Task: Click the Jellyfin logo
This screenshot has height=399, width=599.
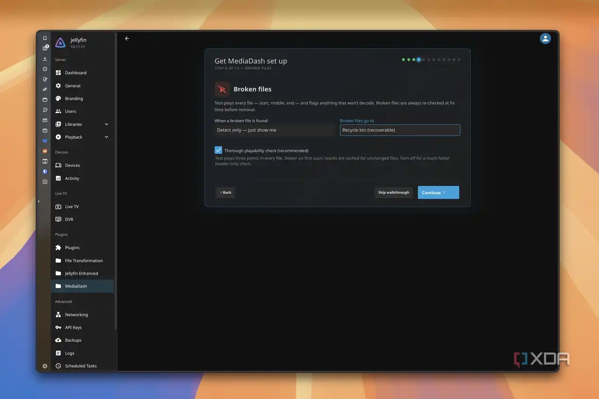Action: click(x=60, y=43)
